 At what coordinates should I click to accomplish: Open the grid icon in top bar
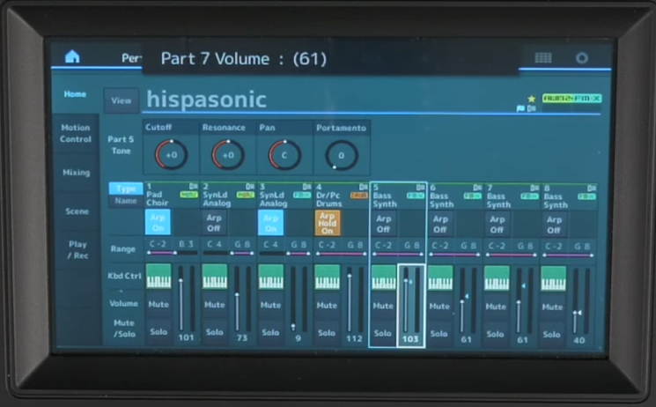point(543,57)
